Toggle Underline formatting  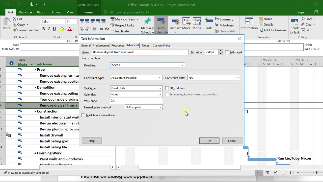(54, 29)
